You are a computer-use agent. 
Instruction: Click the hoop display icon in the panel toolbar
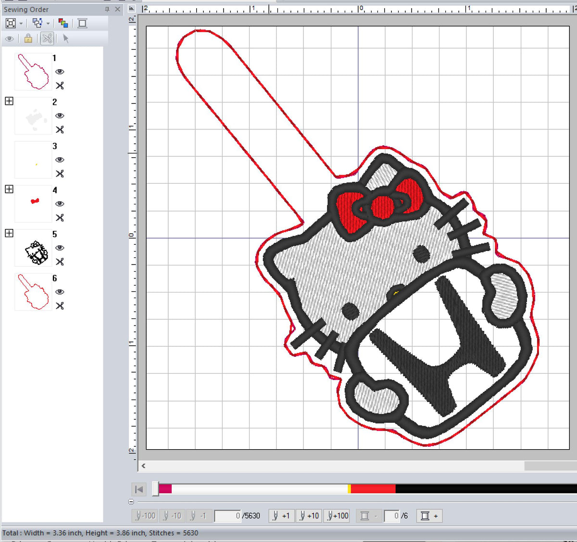[x=82, y=23]
